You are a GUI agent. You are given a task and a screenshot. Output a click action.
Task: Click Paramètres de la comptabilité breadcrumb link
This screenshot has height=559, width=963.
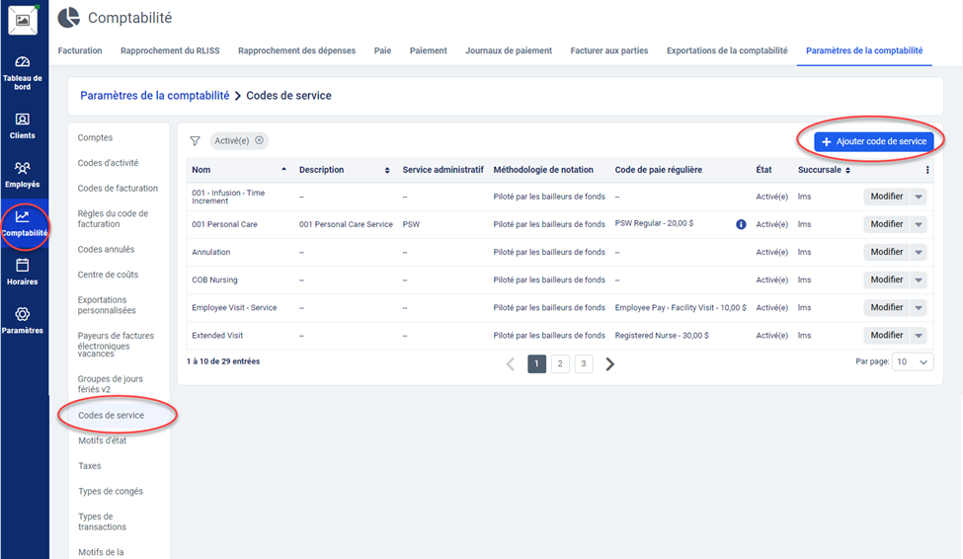click(x=155, y=95)
